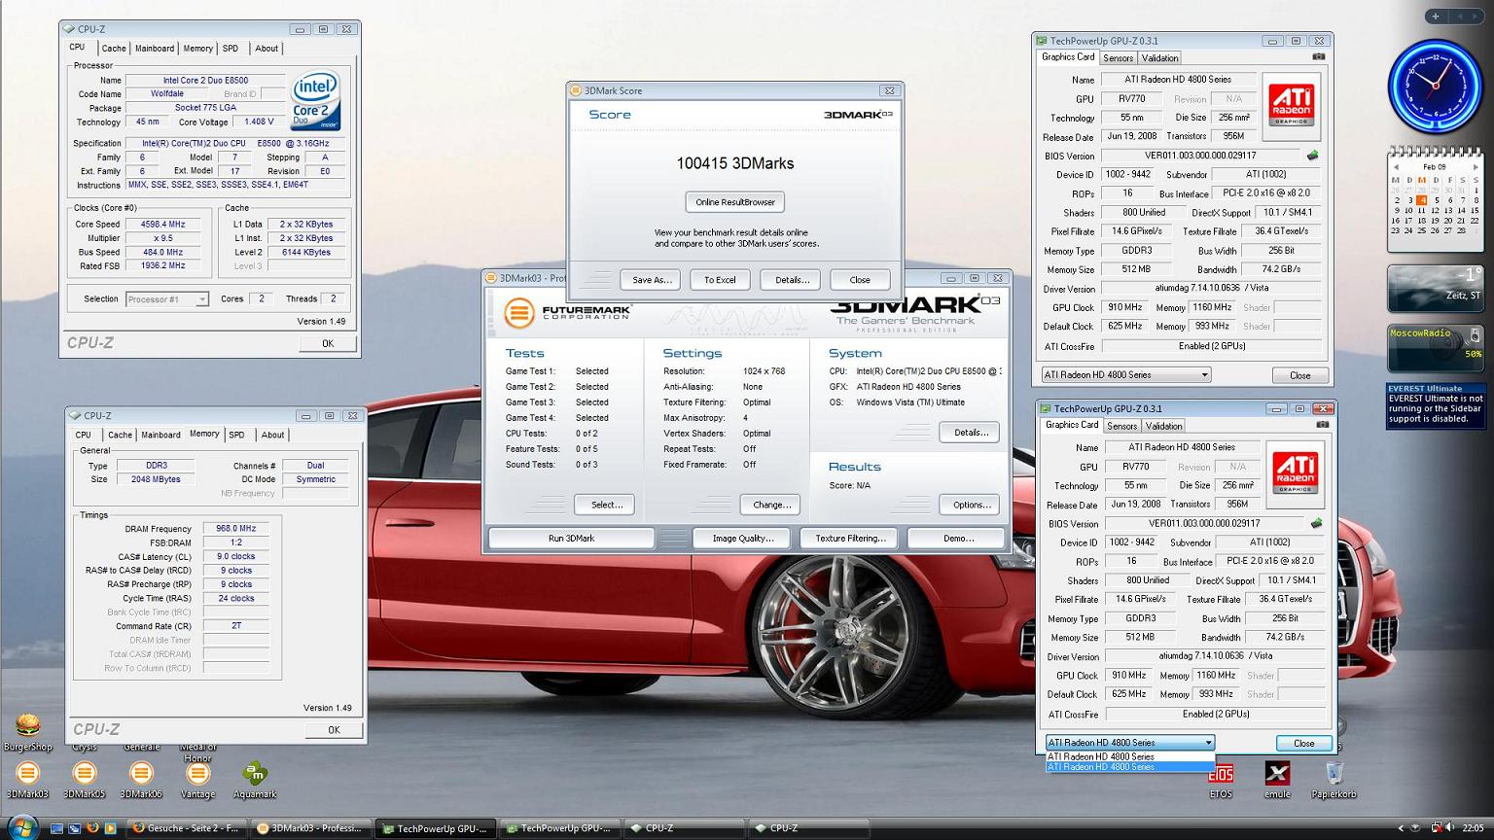Viewport: 1494px width, 840px height.
Task: Choose first ATI Radeon HD 4800 list entry
Action: point(1129,756)
